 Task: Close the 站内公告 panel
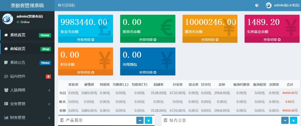click(x=293, y=120)
